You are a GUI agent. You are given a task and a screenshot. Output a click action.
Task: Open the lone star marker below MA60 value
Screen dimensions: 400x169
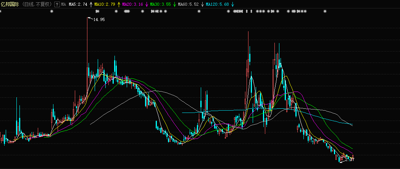point(199,11)
